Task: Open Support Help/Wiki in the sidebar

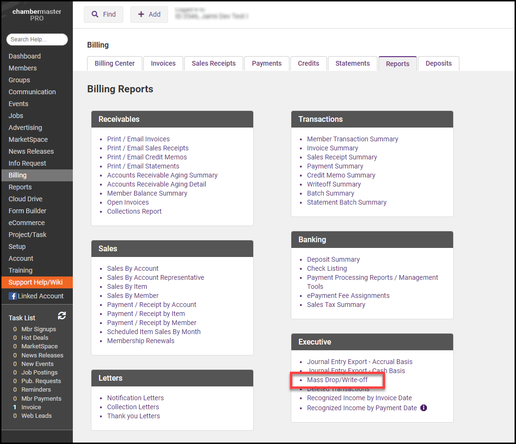Action: click(36, 282)
